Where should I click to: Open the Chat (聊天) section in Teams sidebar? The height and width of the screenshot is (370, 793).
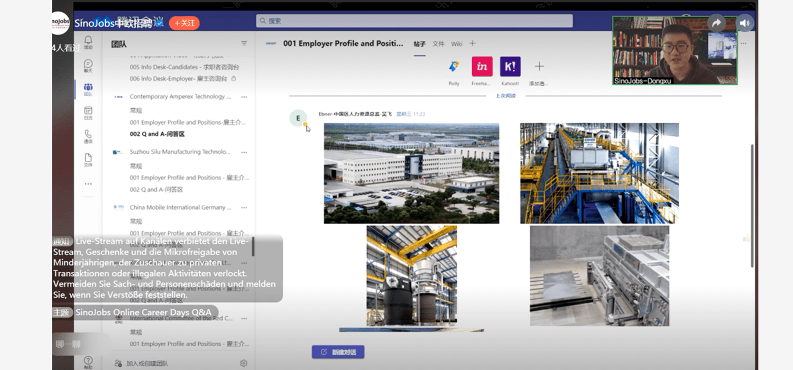pyautogui.click(x=88, y=66)
